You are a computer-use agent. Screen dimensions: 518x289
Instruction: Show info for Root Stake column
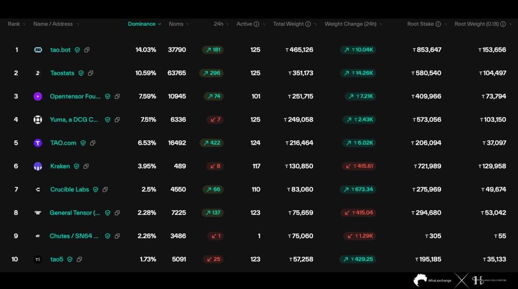(438, 24)
